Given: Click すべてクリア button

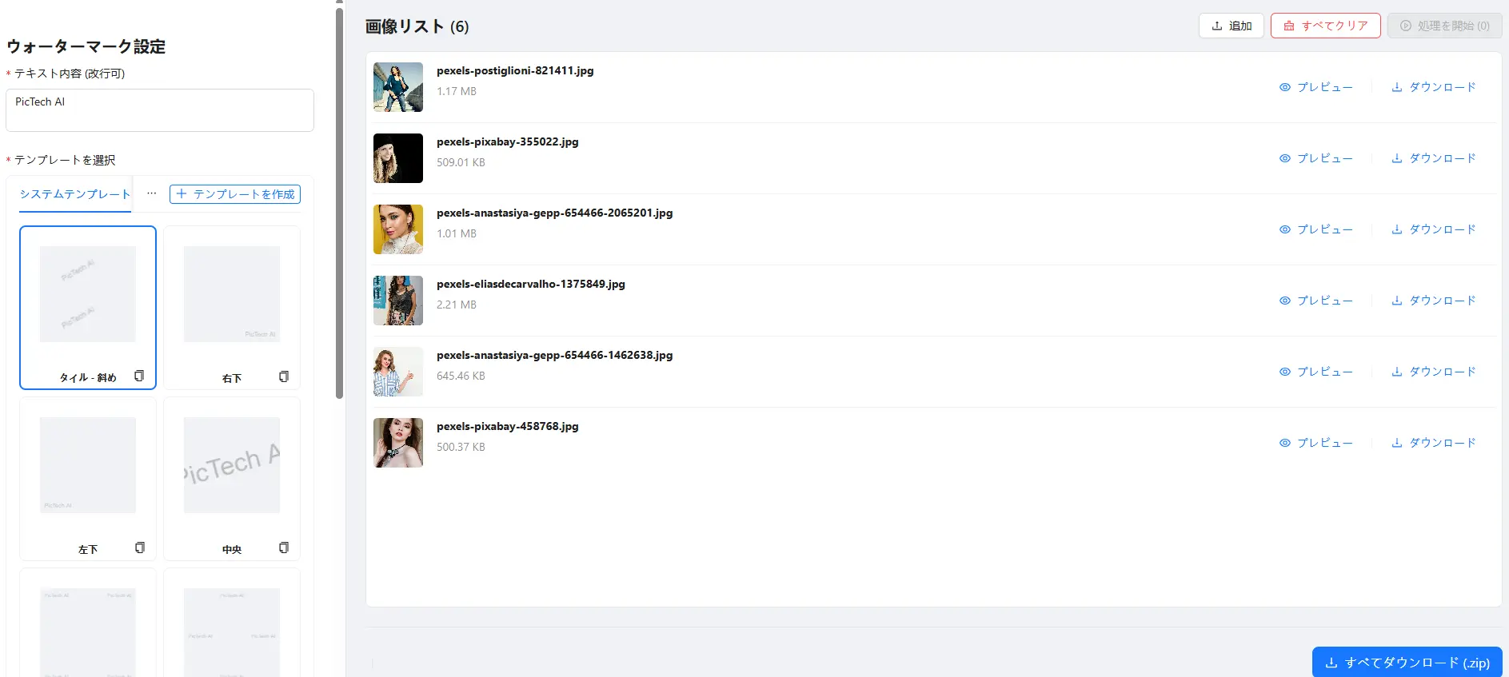Looking at the screenshot, I should pos(1326,26).
